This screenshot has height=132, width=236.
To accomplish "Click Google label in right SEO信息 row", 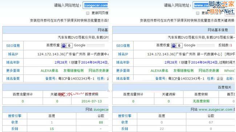I will click(x=190, y=45).
